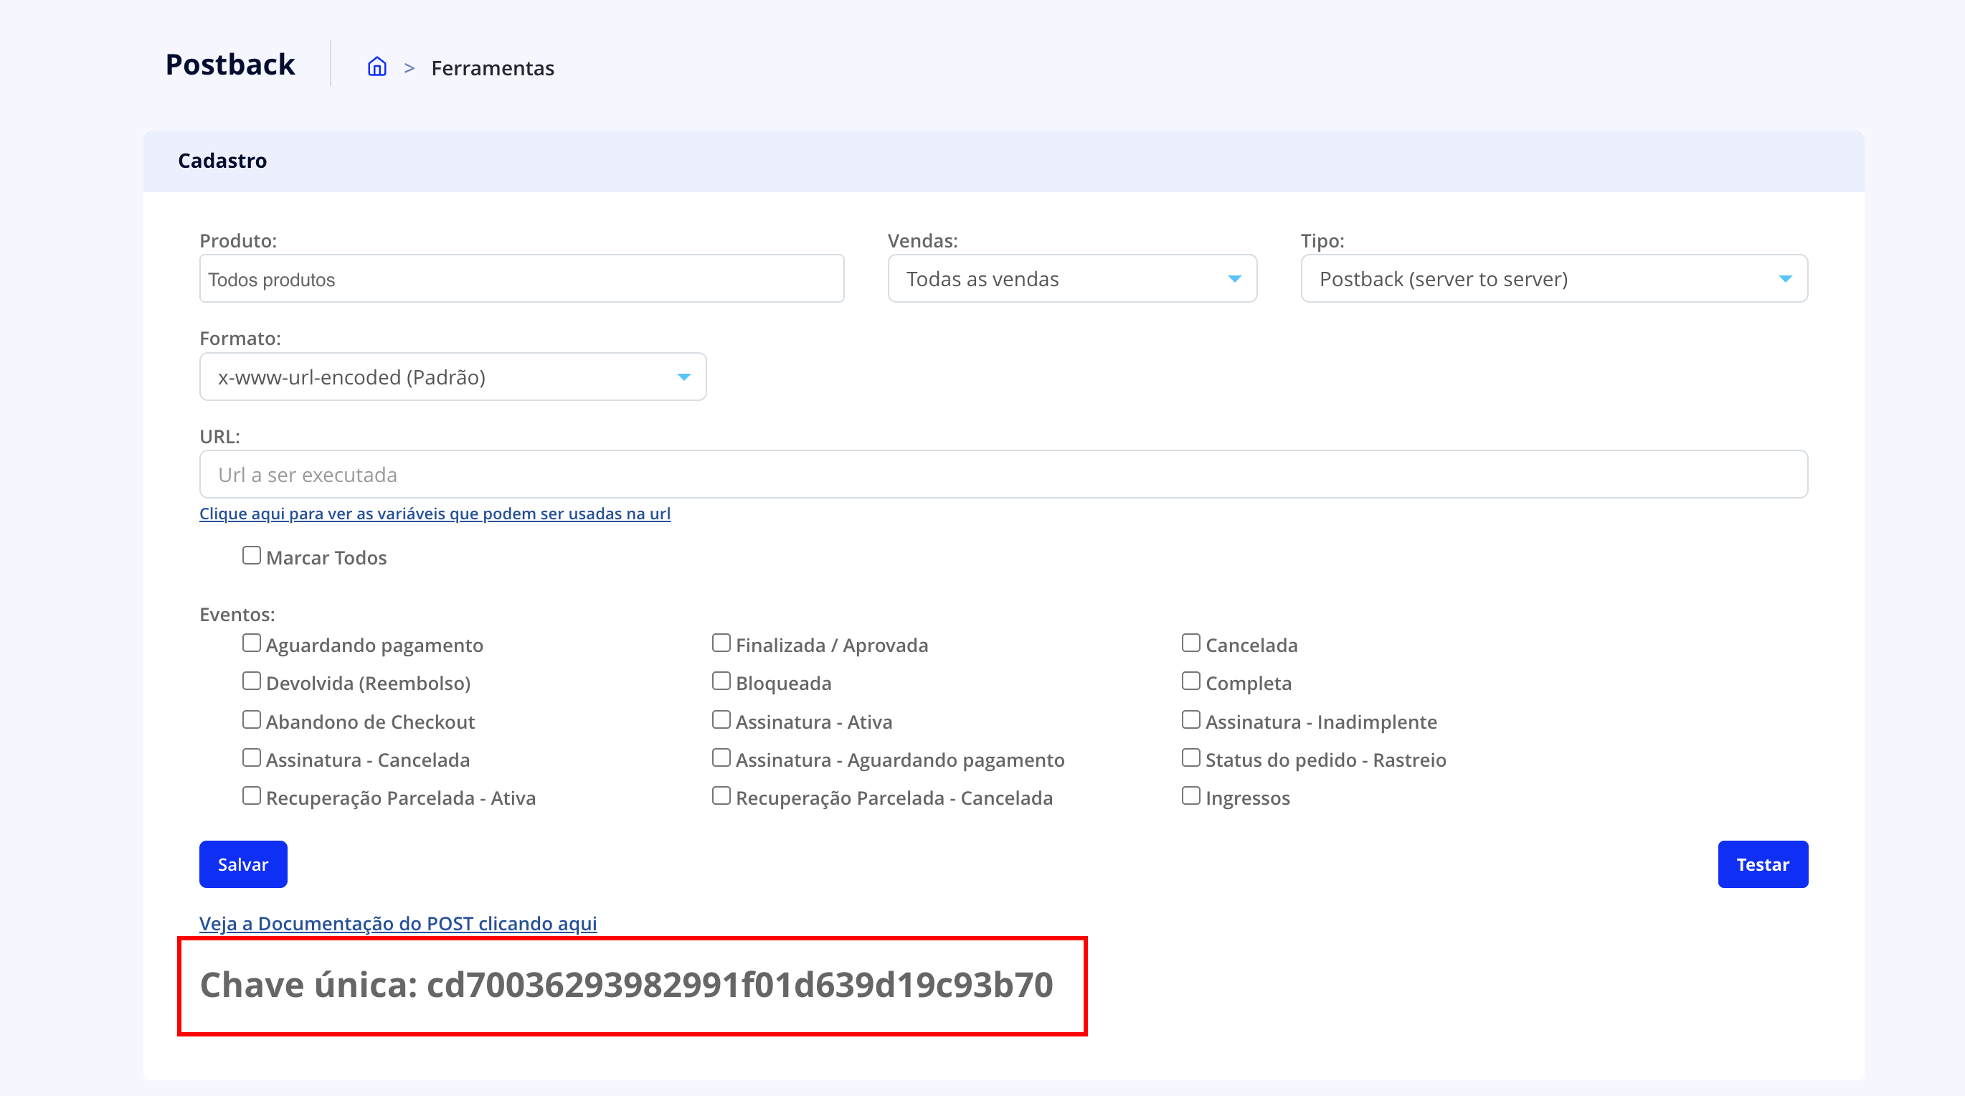Expand the Tipo dropdown
1965x1096 pixels.
[1554, 279]
